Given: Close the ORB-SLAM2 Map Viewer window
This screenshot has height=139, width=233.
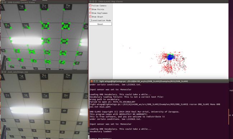Looking at the screenshot, I should tap(90, 1).
